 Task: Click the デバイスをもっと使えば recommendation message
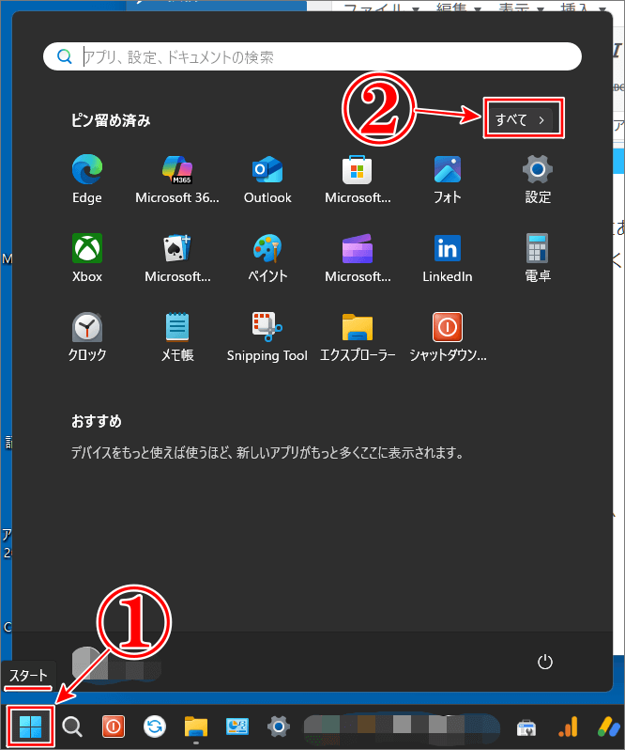coord(267,452)
